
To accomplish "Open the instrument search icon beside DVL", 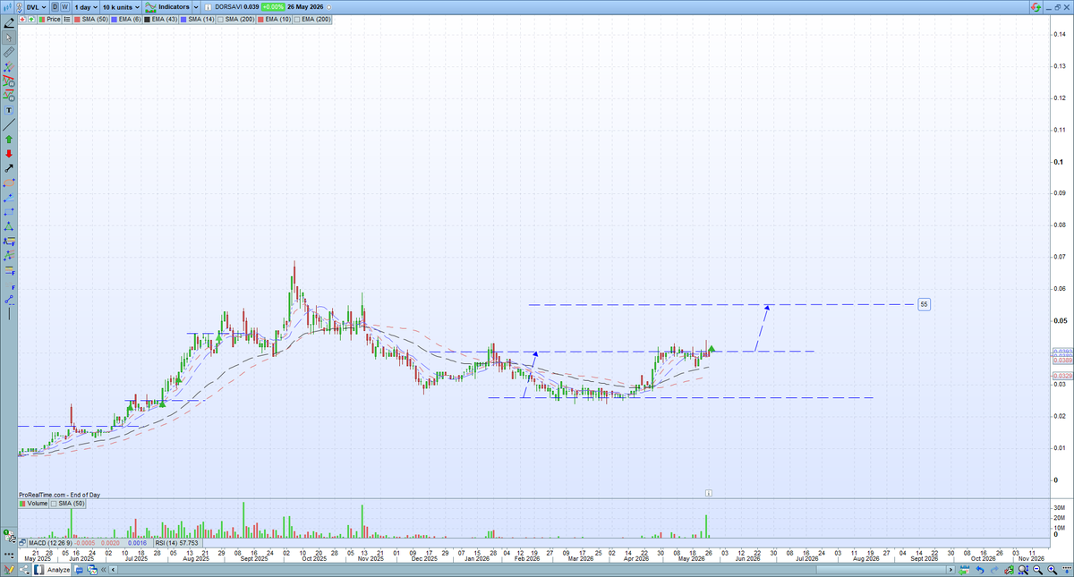I will 20,7.
